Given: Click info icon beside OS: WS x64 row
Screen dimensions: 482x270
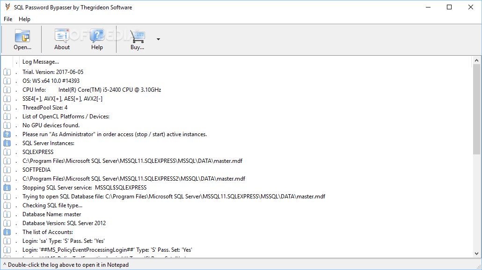Looking at the screenshot, I should tap(7, 81).
